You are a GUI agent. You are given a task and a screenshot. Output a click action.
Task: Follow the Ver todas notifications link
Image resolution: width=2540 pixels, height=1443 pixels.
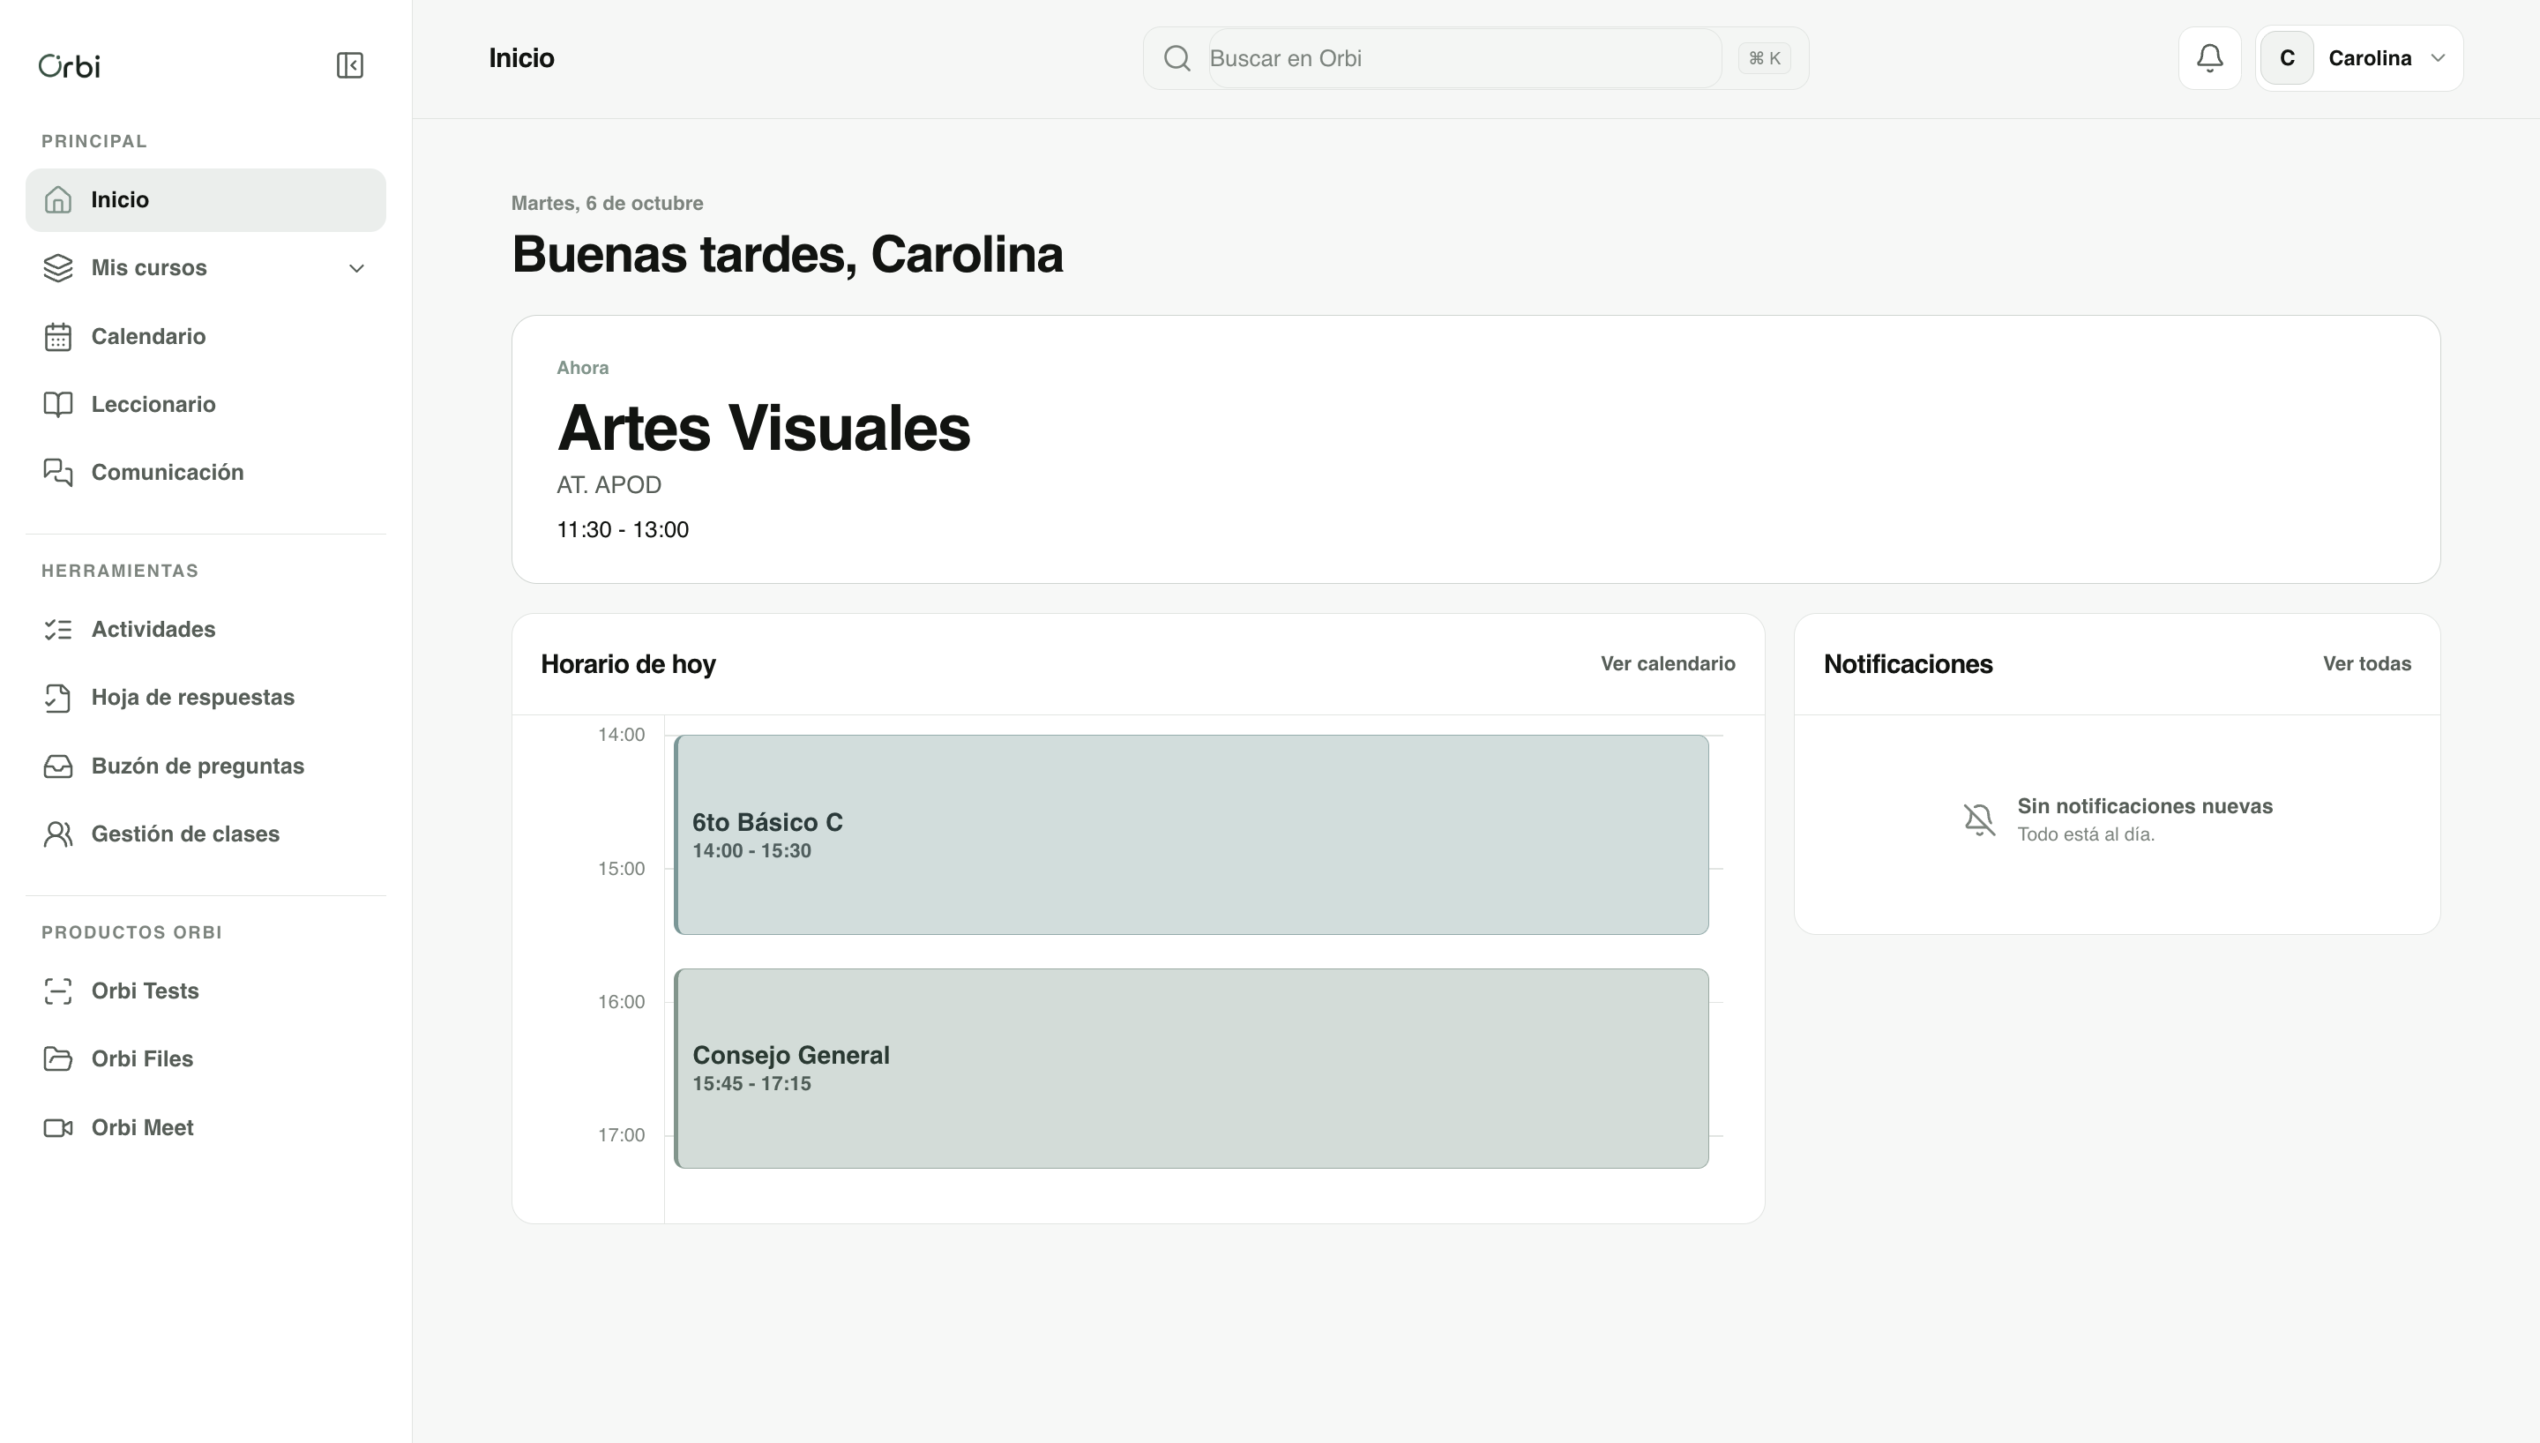tap(2366, 664)
